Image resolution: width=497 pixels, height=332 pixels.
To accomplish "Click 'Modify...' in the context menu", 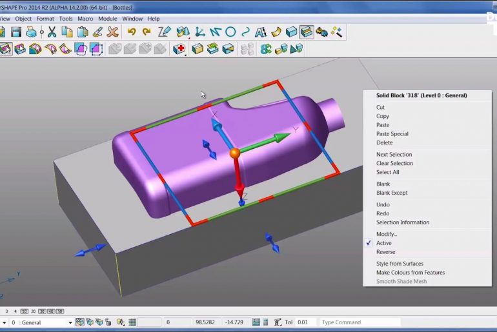I will point(387,234).
